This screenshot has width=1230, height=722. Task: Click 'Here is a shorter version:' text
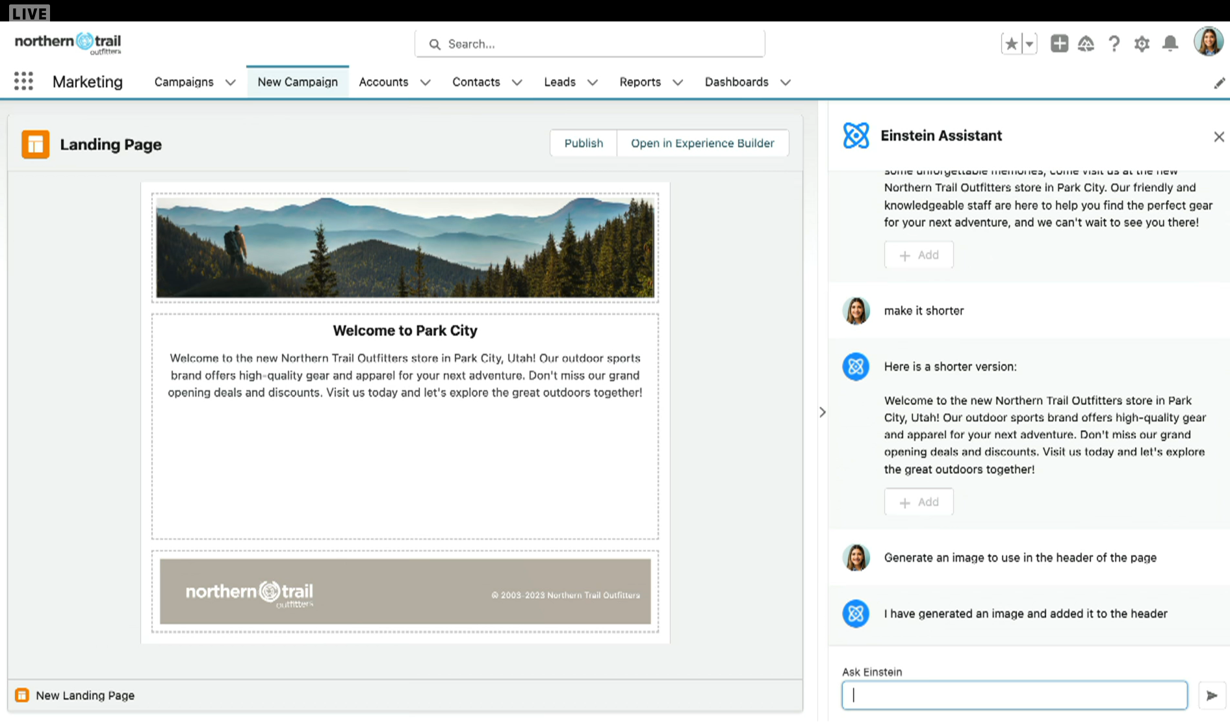(x=950, y=367)
